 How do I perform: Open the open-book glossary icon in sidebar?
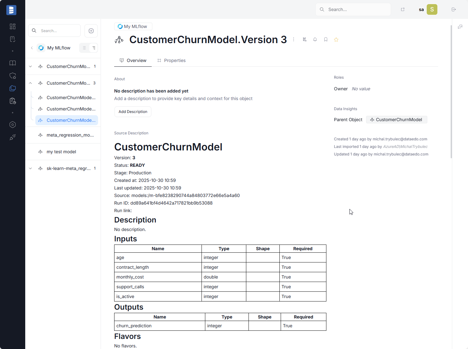tap(13, 63)
